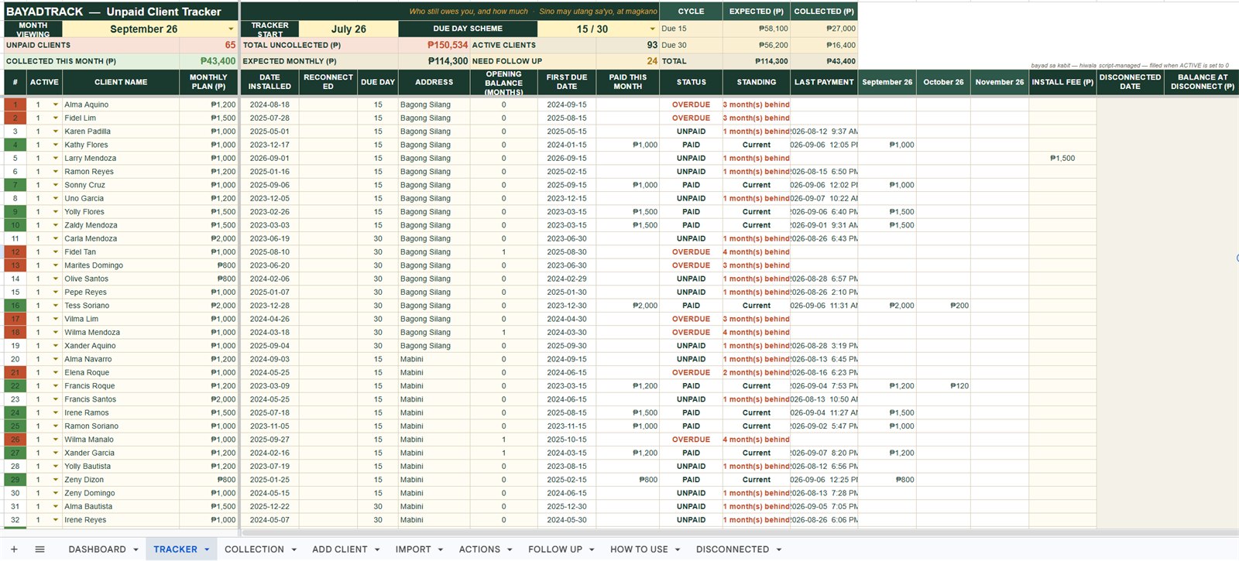The width and height of the screenshot is (1239, 561).
Task: Click the MONTHLY PLAN column header
Action: 208,82
